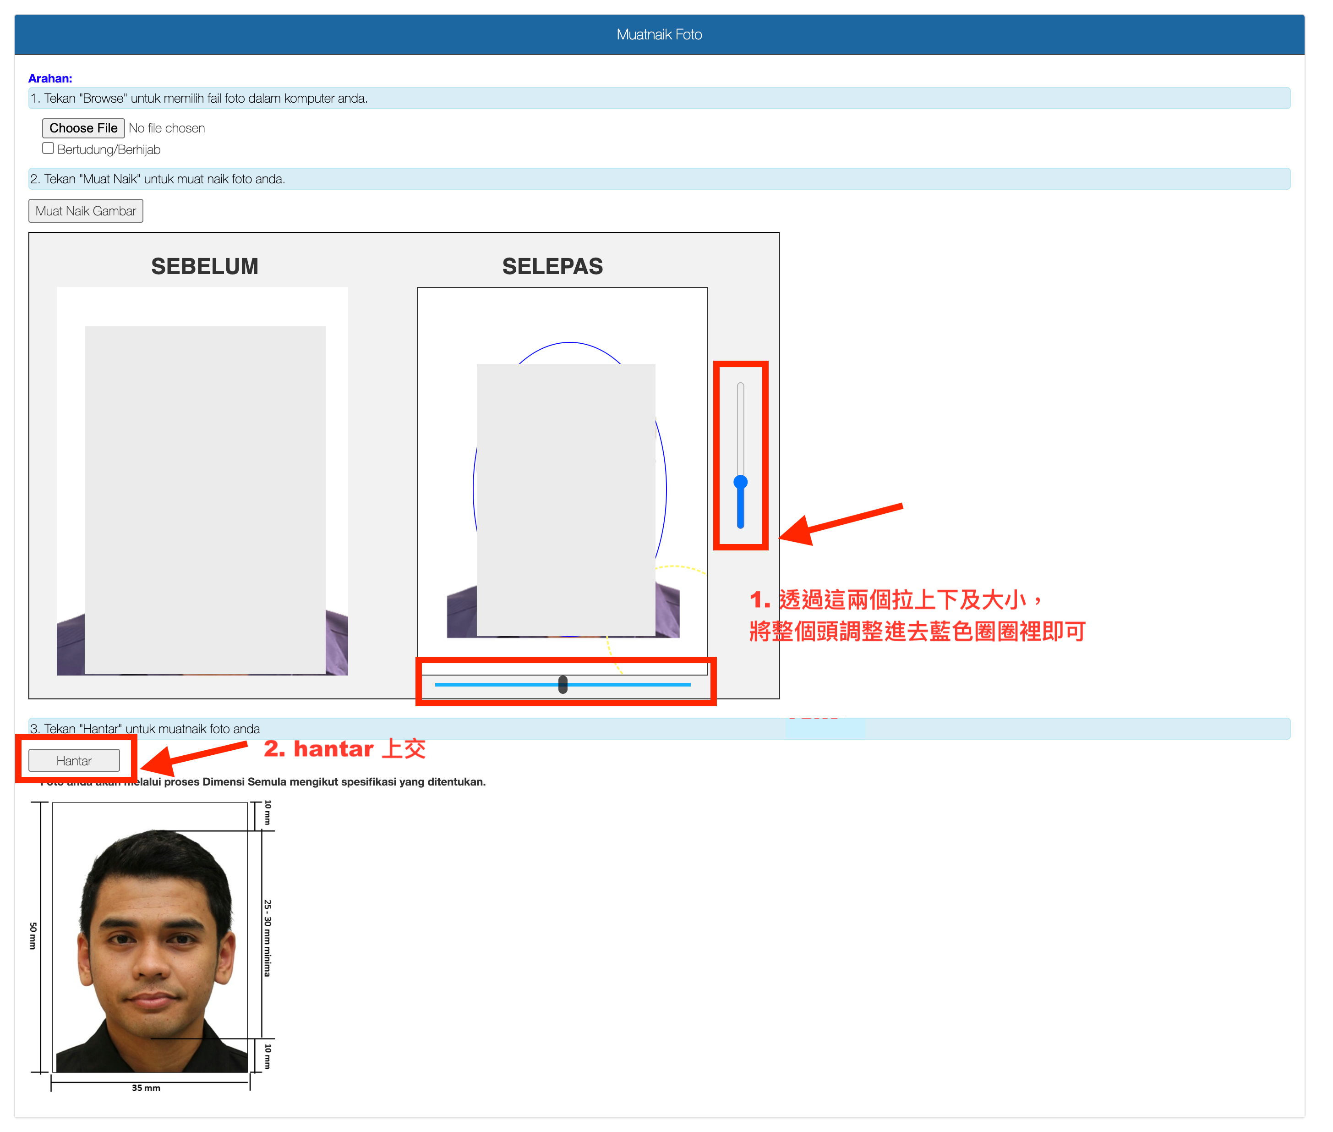Click the vertical slider blue handle
The image size is (1333, 1132).
(x=740, y=482)
